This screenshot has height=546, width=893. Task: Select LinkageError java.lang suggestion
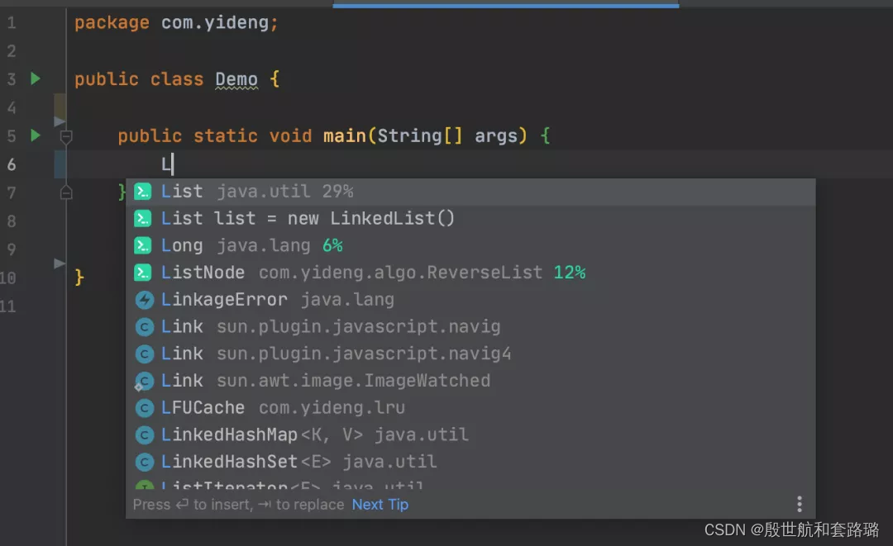point(470,300)
